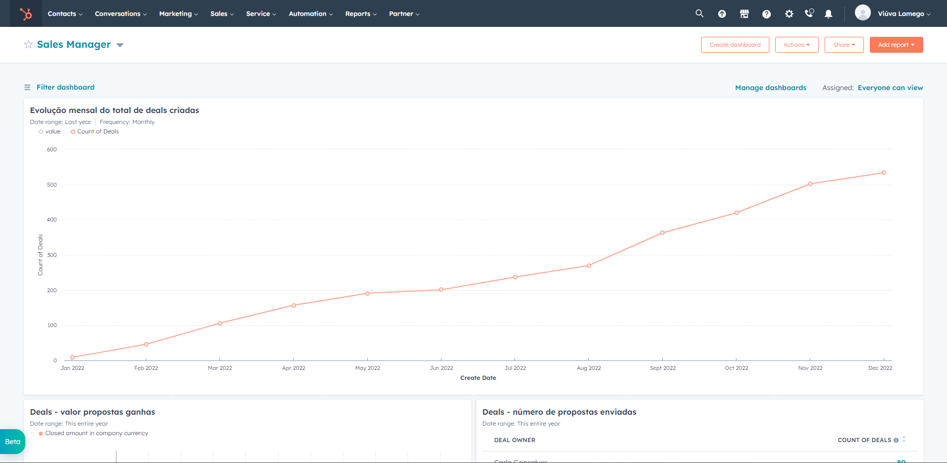
Task: Favorite the Sales Manager dashboard star
Action: pos(28,44)
